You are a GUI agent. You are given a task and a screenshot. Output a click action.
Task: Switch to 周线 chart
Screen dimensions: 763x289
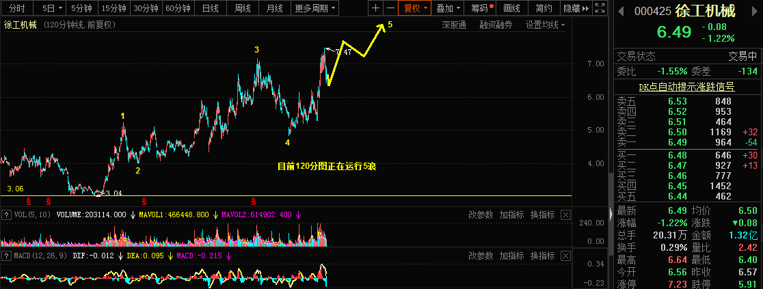(242, 8)
